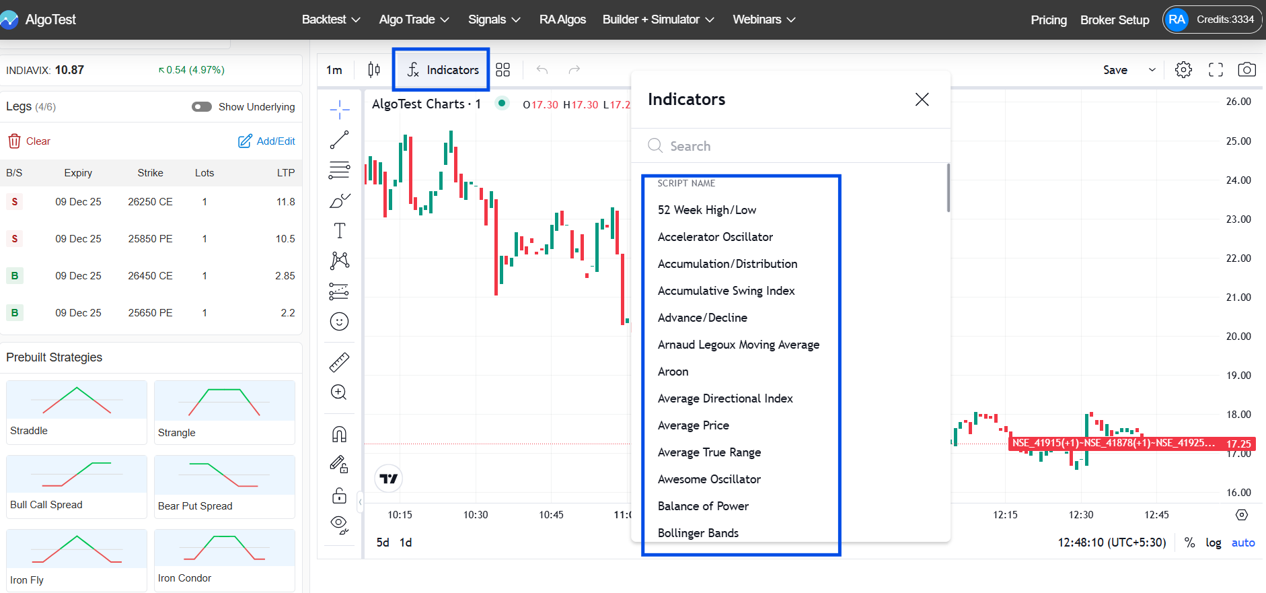Click the ruler measure tool
The image size is (1266, 593).
point(339,362)
